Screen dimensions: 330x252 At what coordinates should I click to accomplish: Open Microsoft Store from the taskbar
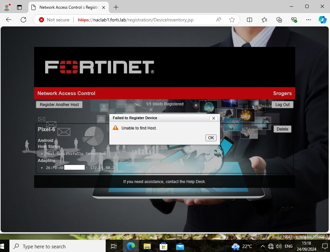point(164,246)
